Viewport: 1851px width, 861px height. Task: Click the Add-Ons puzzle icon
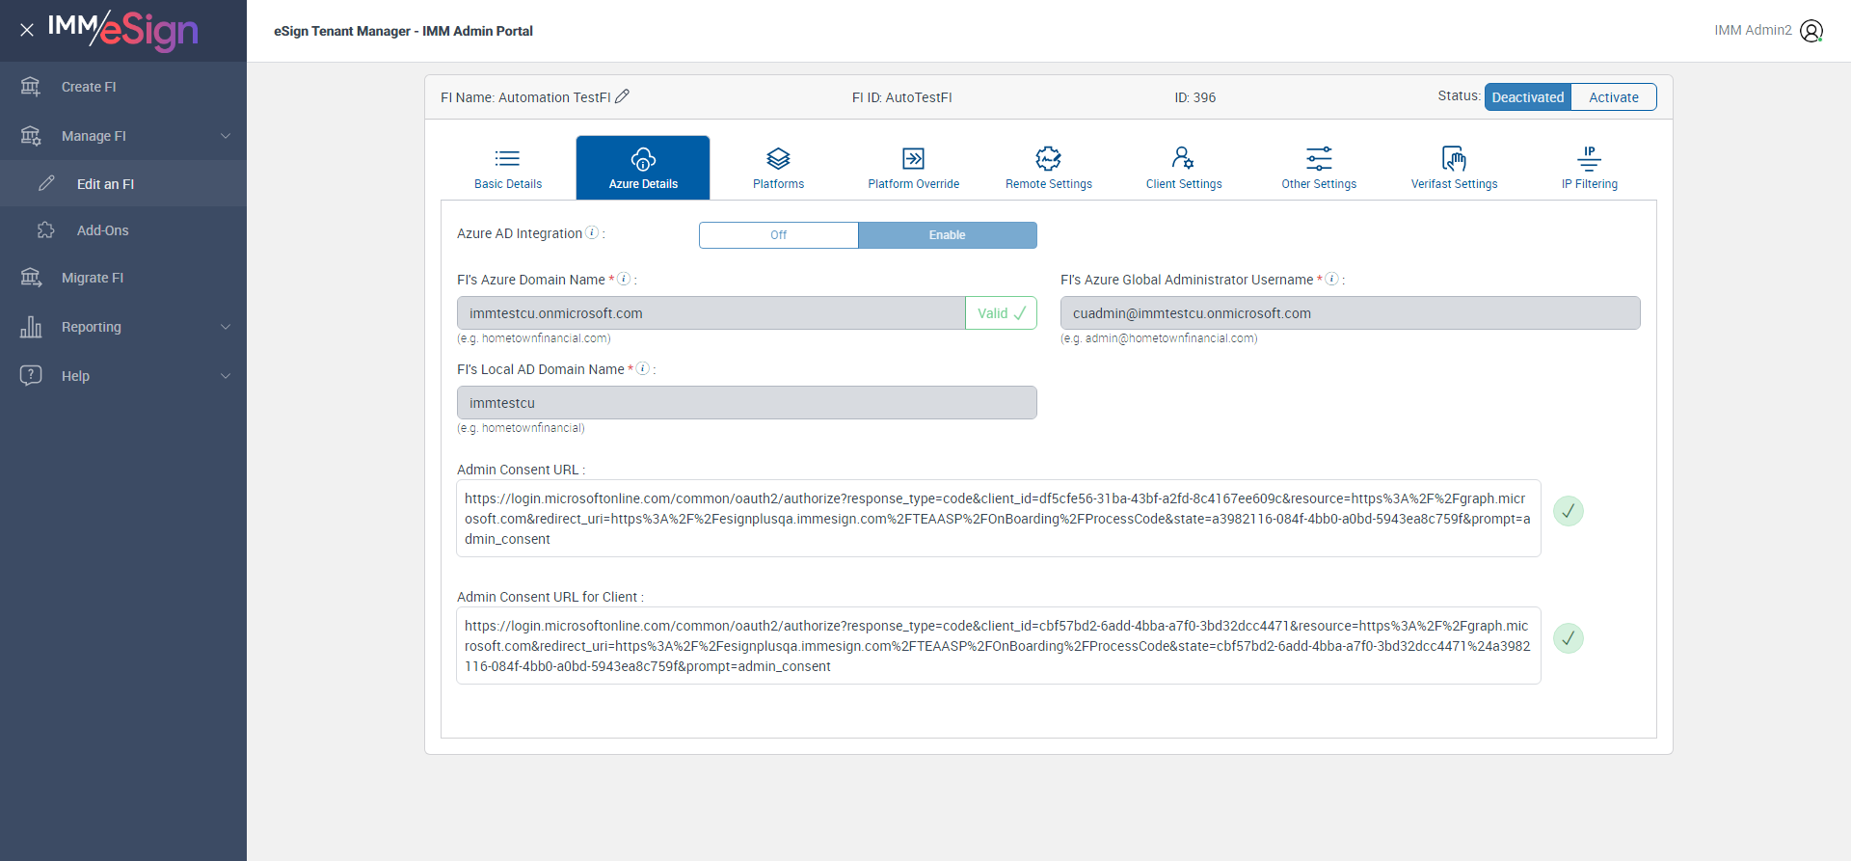pos(46,229)
